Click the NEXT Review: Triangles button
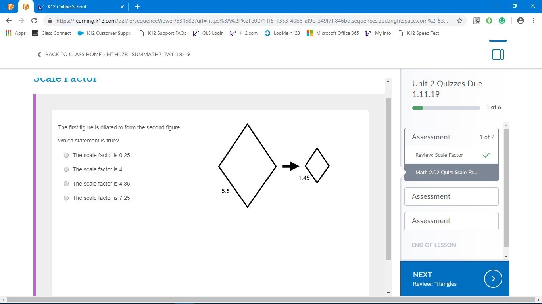This screenshot has width=542, height=304. pyautogui.click(x=455, y=279)
